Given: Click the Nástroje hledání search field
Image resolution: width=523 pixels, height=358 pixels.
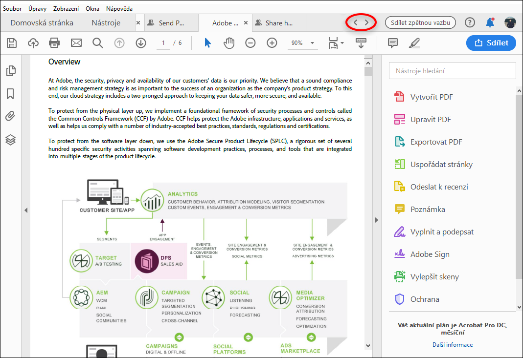Looking at the screenshot, I should pyautogui.click(x=452, y=71).
